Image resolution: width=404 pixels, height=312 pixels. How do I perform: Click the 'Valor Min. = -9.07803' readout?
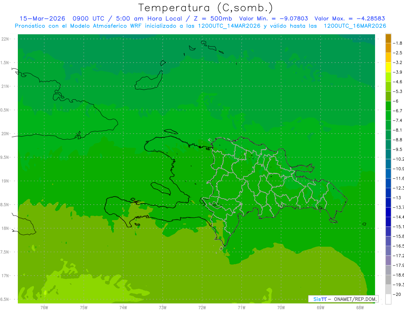273,19
